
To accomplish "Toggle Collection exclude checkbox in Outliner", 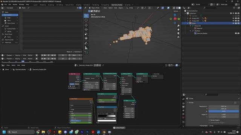I will (x=231, y=13).
